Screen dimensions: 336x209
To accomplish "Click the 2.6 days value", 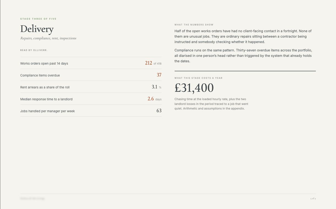I will 151,99.
